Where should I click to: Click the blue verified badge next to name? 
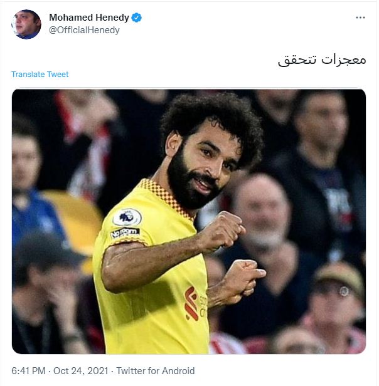point(136,18)
